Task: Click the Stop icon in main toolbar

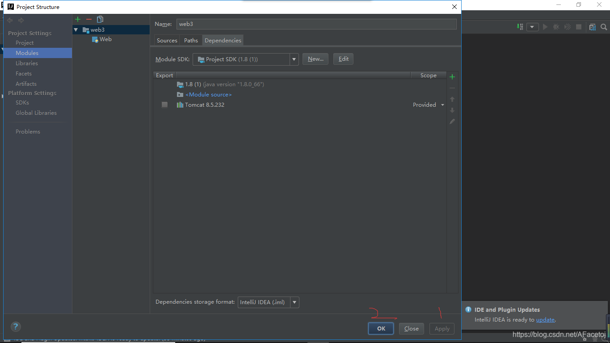Action: [579, 27]
